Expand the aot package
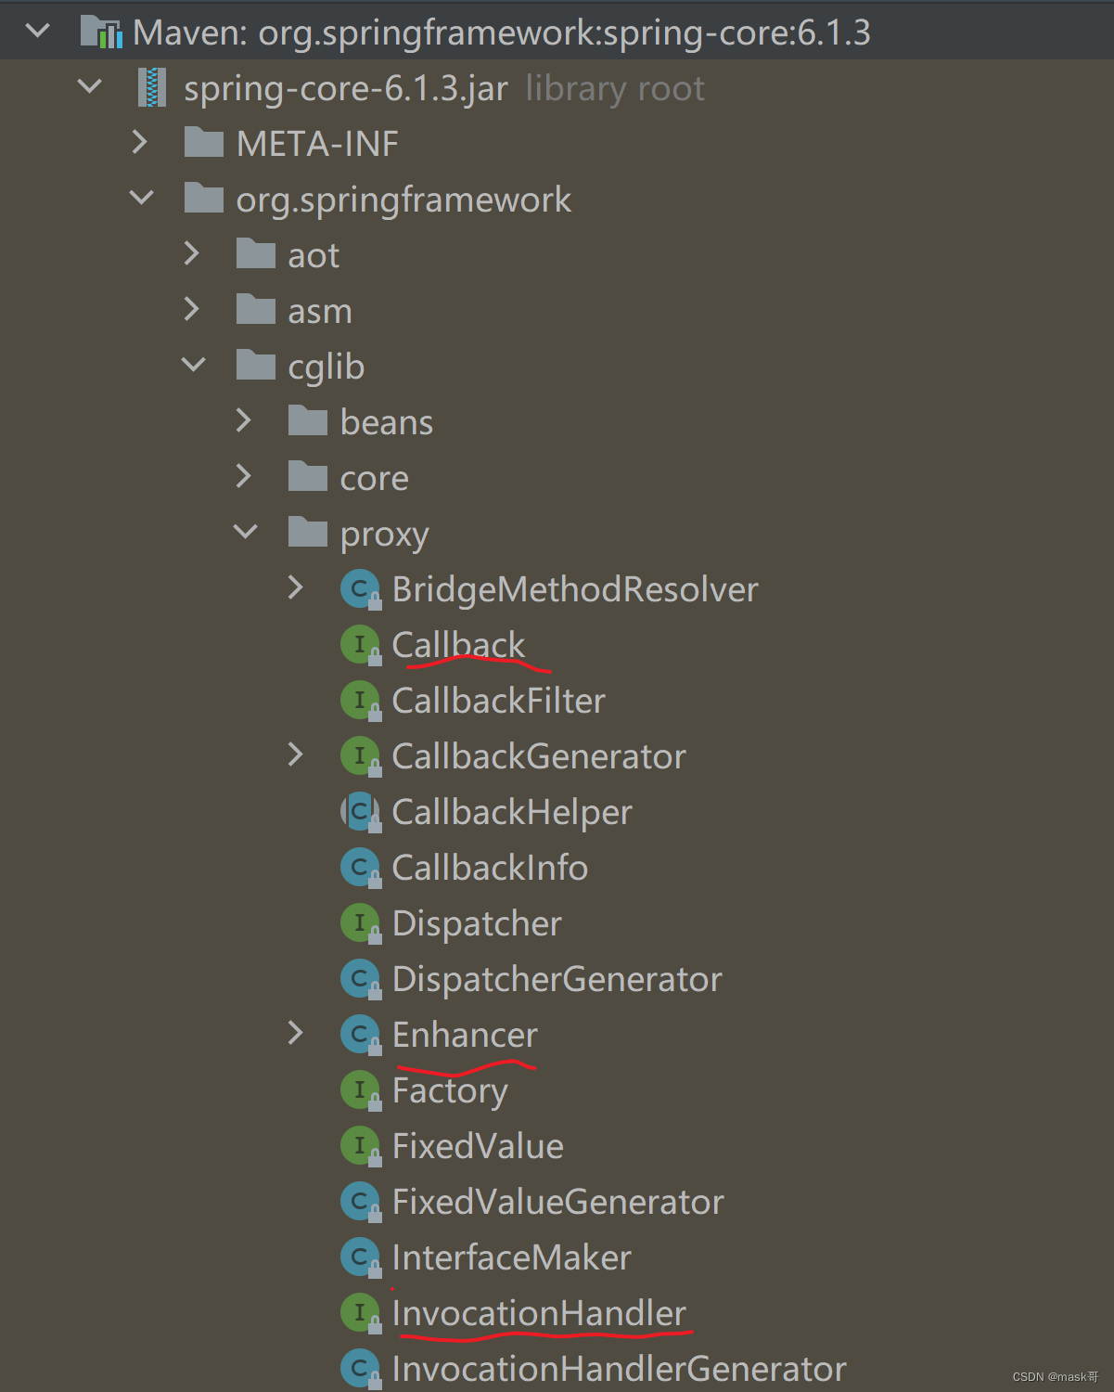Image resolution: width=1114 pixels, height=1392 pixels. 192,253
